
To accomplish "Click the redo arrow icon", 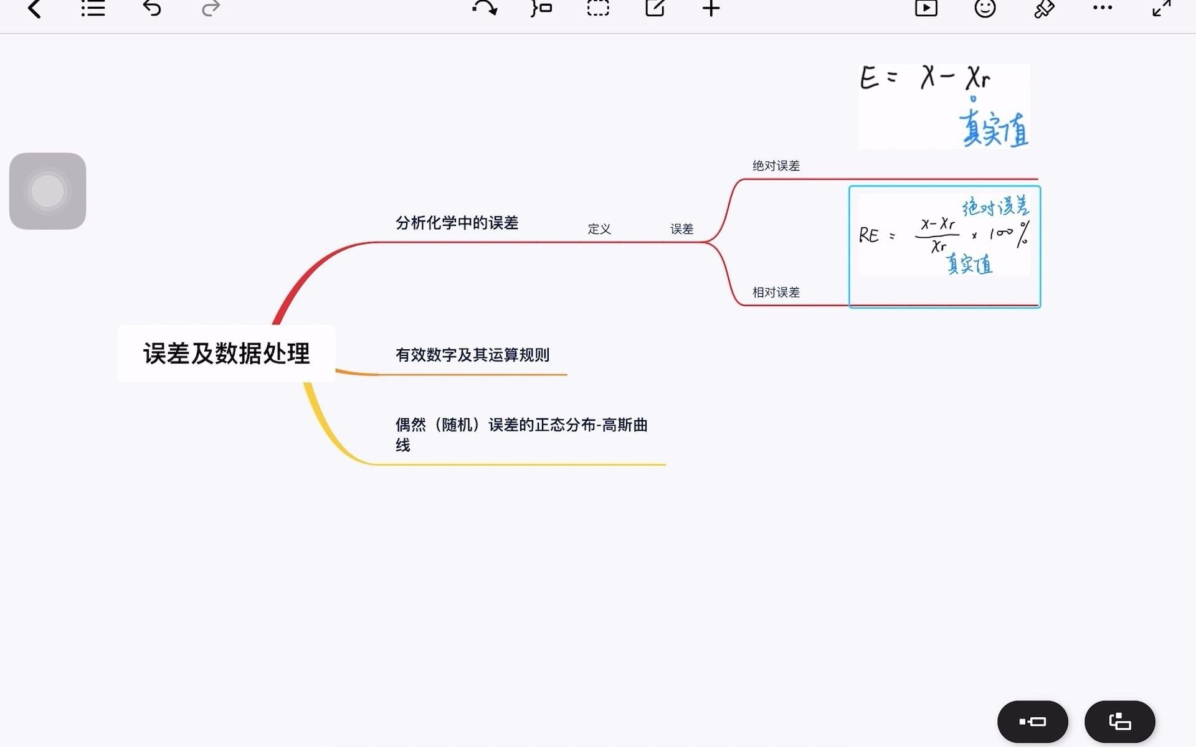I will (211, 9).
